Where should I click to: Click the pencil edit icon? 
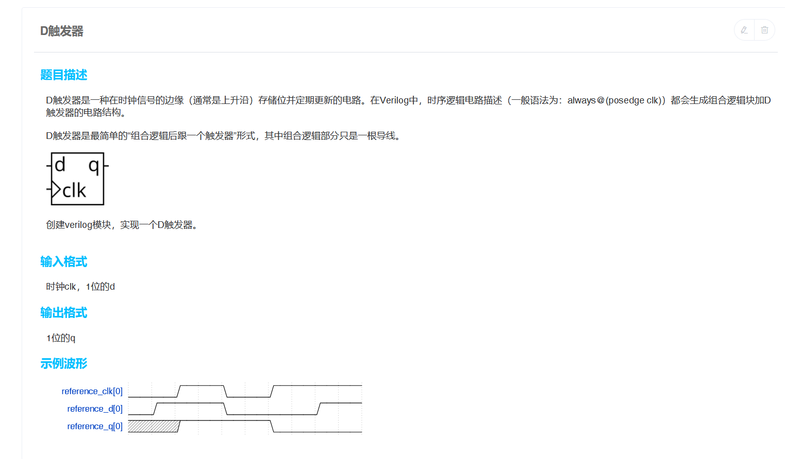click(x=744, y=30)
